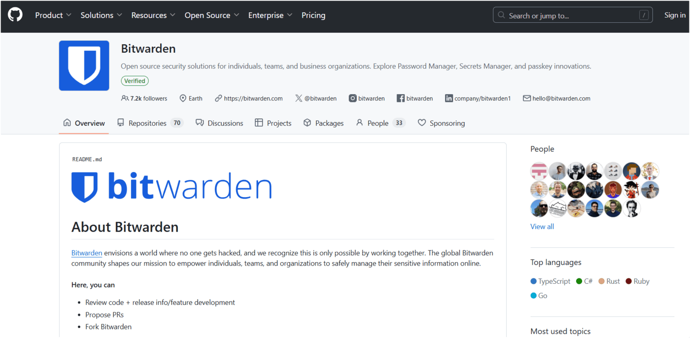
Task: Click the home icon on Overview tab
Action: tap(67, 123)
